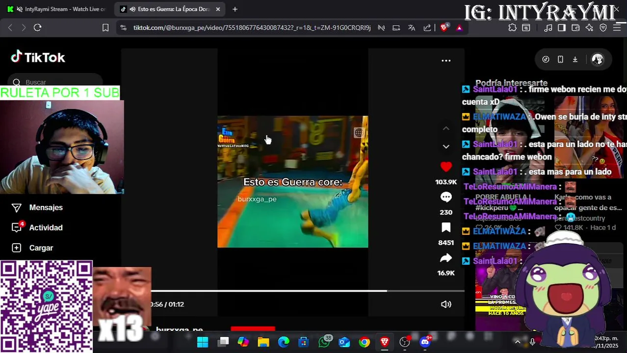The image size is (627, 353).
Task: Open OBS Studio from the taskbar
Action: [x=405, y=342]
